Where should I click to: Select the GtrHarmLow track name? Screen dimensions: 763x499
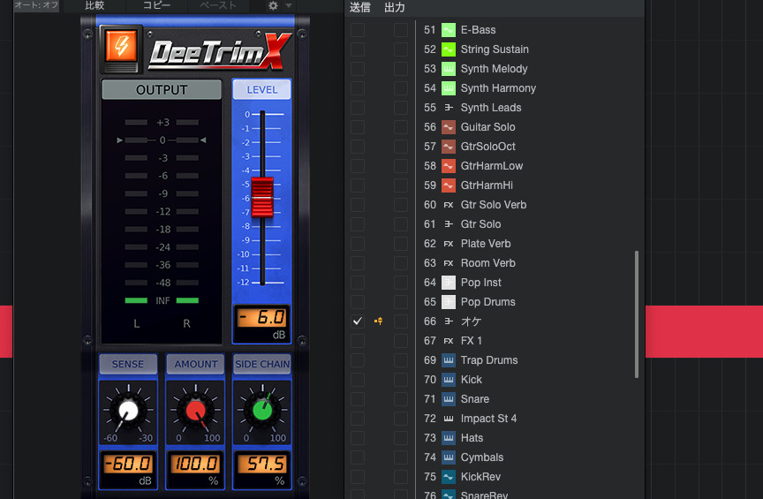pos(492,166)
